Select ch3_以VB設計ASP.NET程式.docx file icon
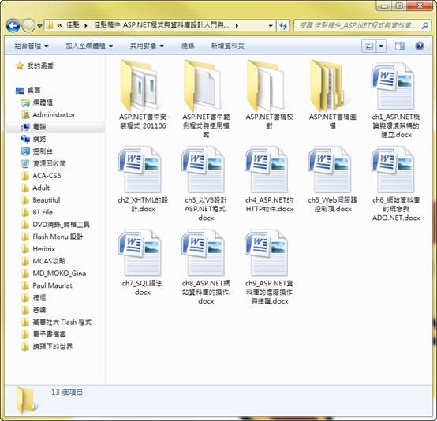This screenshot has height=421, width=437. [x=203, y=170]
